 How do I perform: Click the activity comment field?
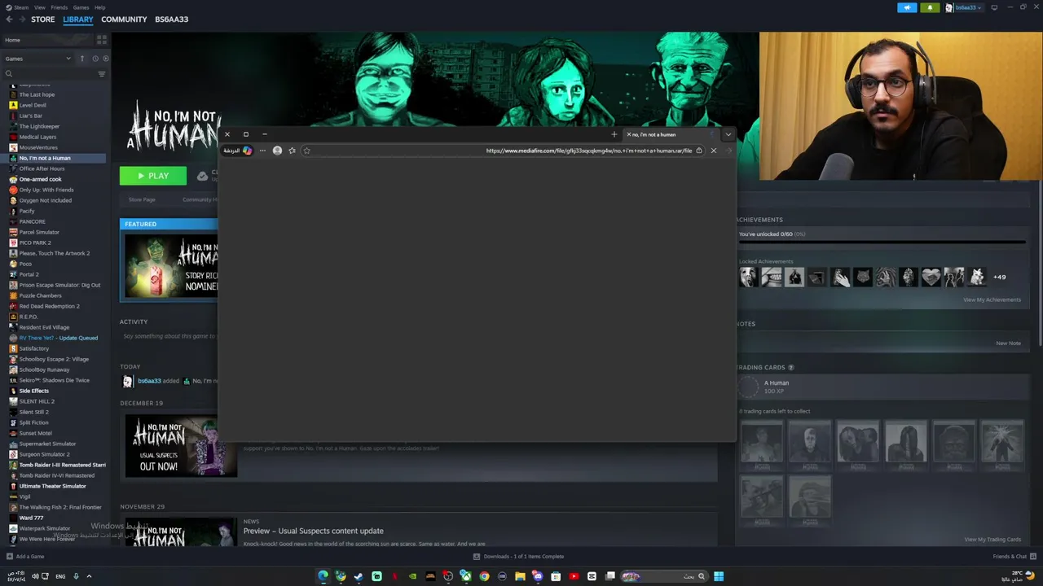coord(169,336)
